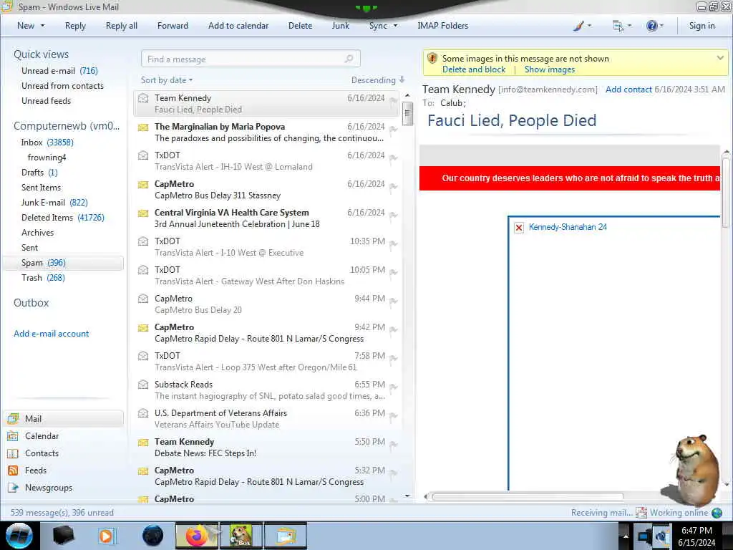This screenshot has width=733, height=550.
Task: Flag the TxDOT Lomaland message
Action: point(394,158)
